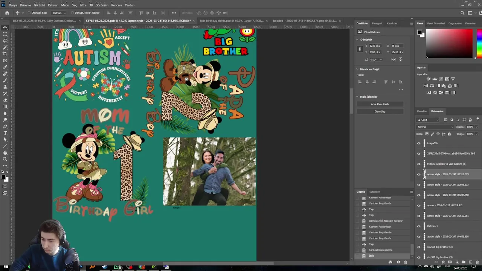Select the Move tool in the left toolbar
Screen dimensions: 482x271
pyautogui.click(x=5, y=27)
